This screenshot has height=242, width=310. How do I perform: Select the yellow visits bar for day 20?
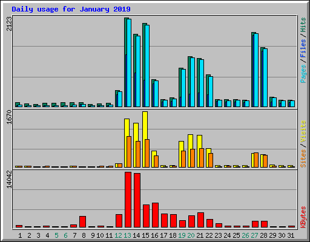click(x=190, y=151)
